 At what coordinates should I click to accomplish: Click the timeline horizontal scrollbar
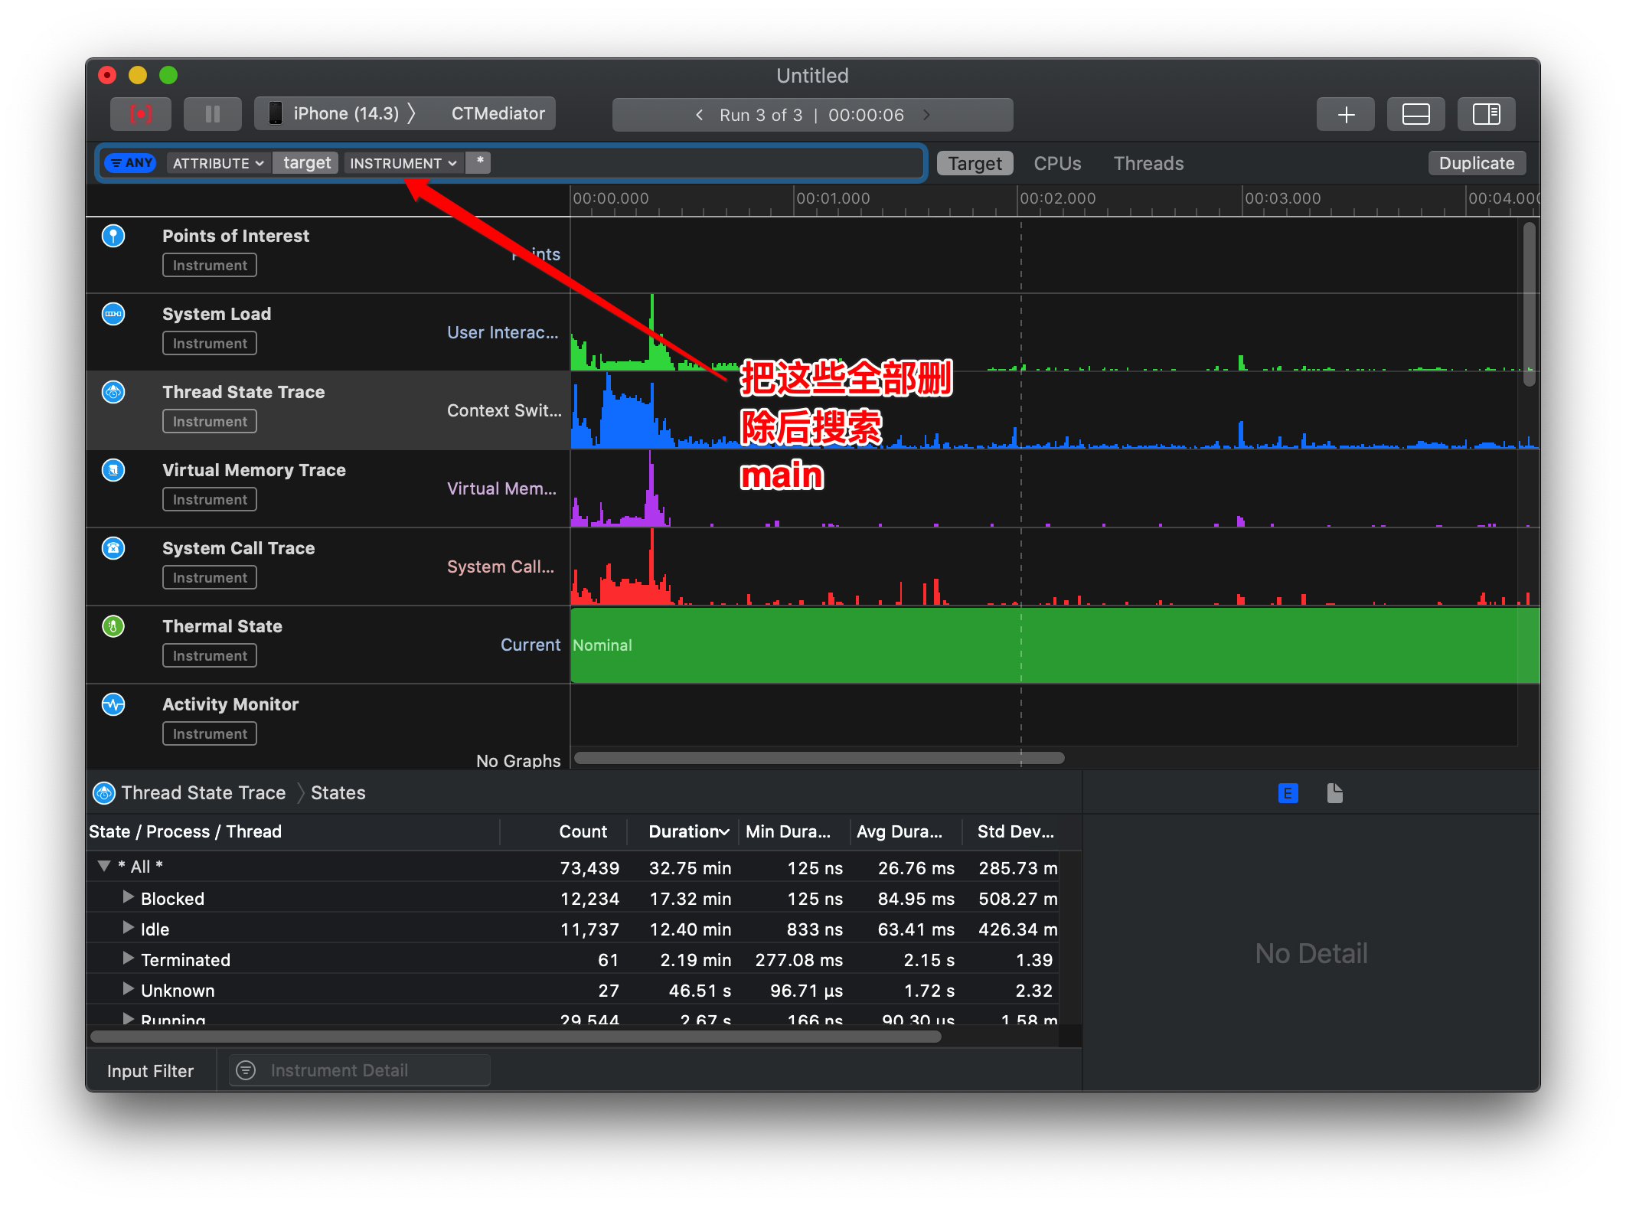(819, 758)
